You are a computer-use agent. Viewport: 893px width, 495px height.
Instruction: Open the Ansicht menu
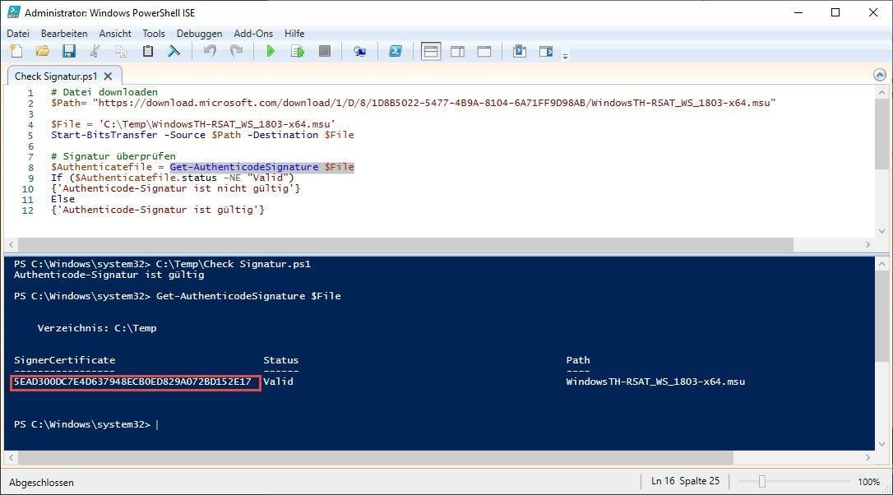tap(115, 34)
